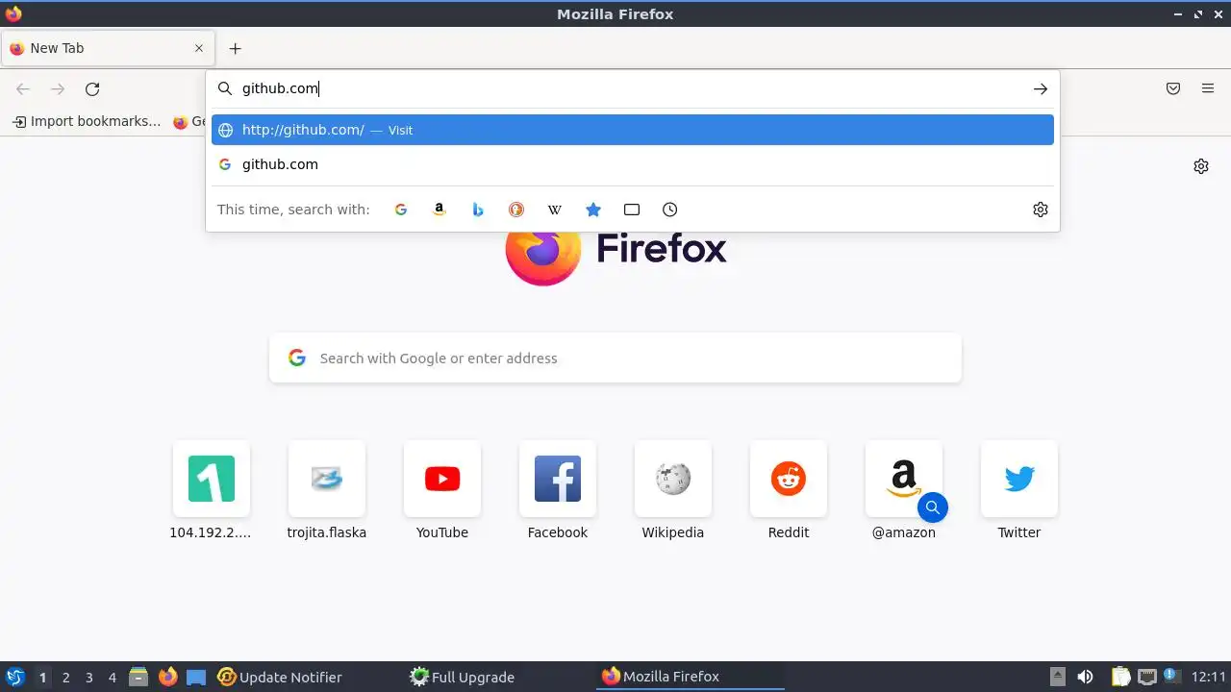
Task: Search this time with Wikipedia
Action: 555,210
